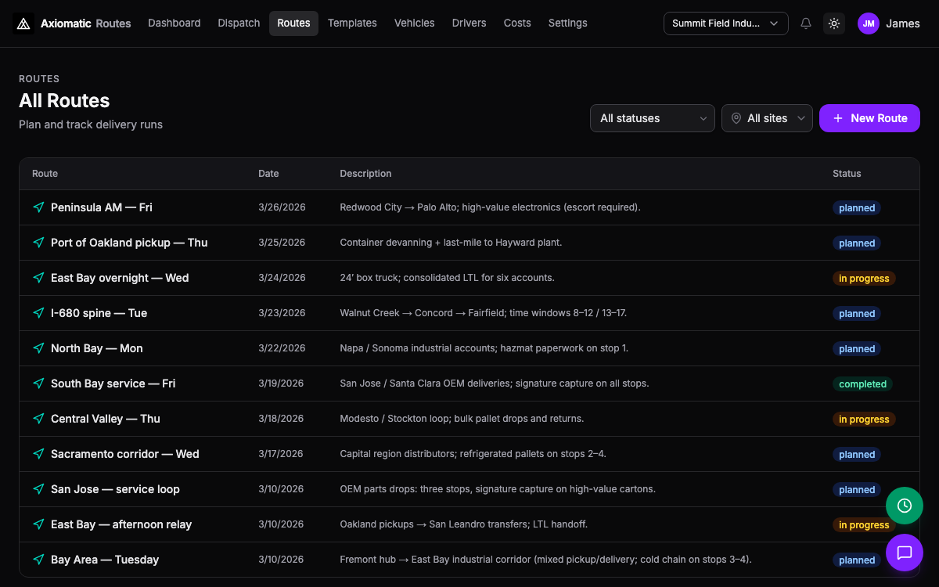The width and height of the screenshot is (939, 587).
Task: Click description 'Container devanning + last-mile to Hayward plant.'
Action: click(451, 243)
